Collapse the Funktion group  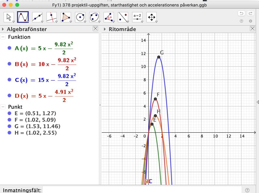pos(3,37)
